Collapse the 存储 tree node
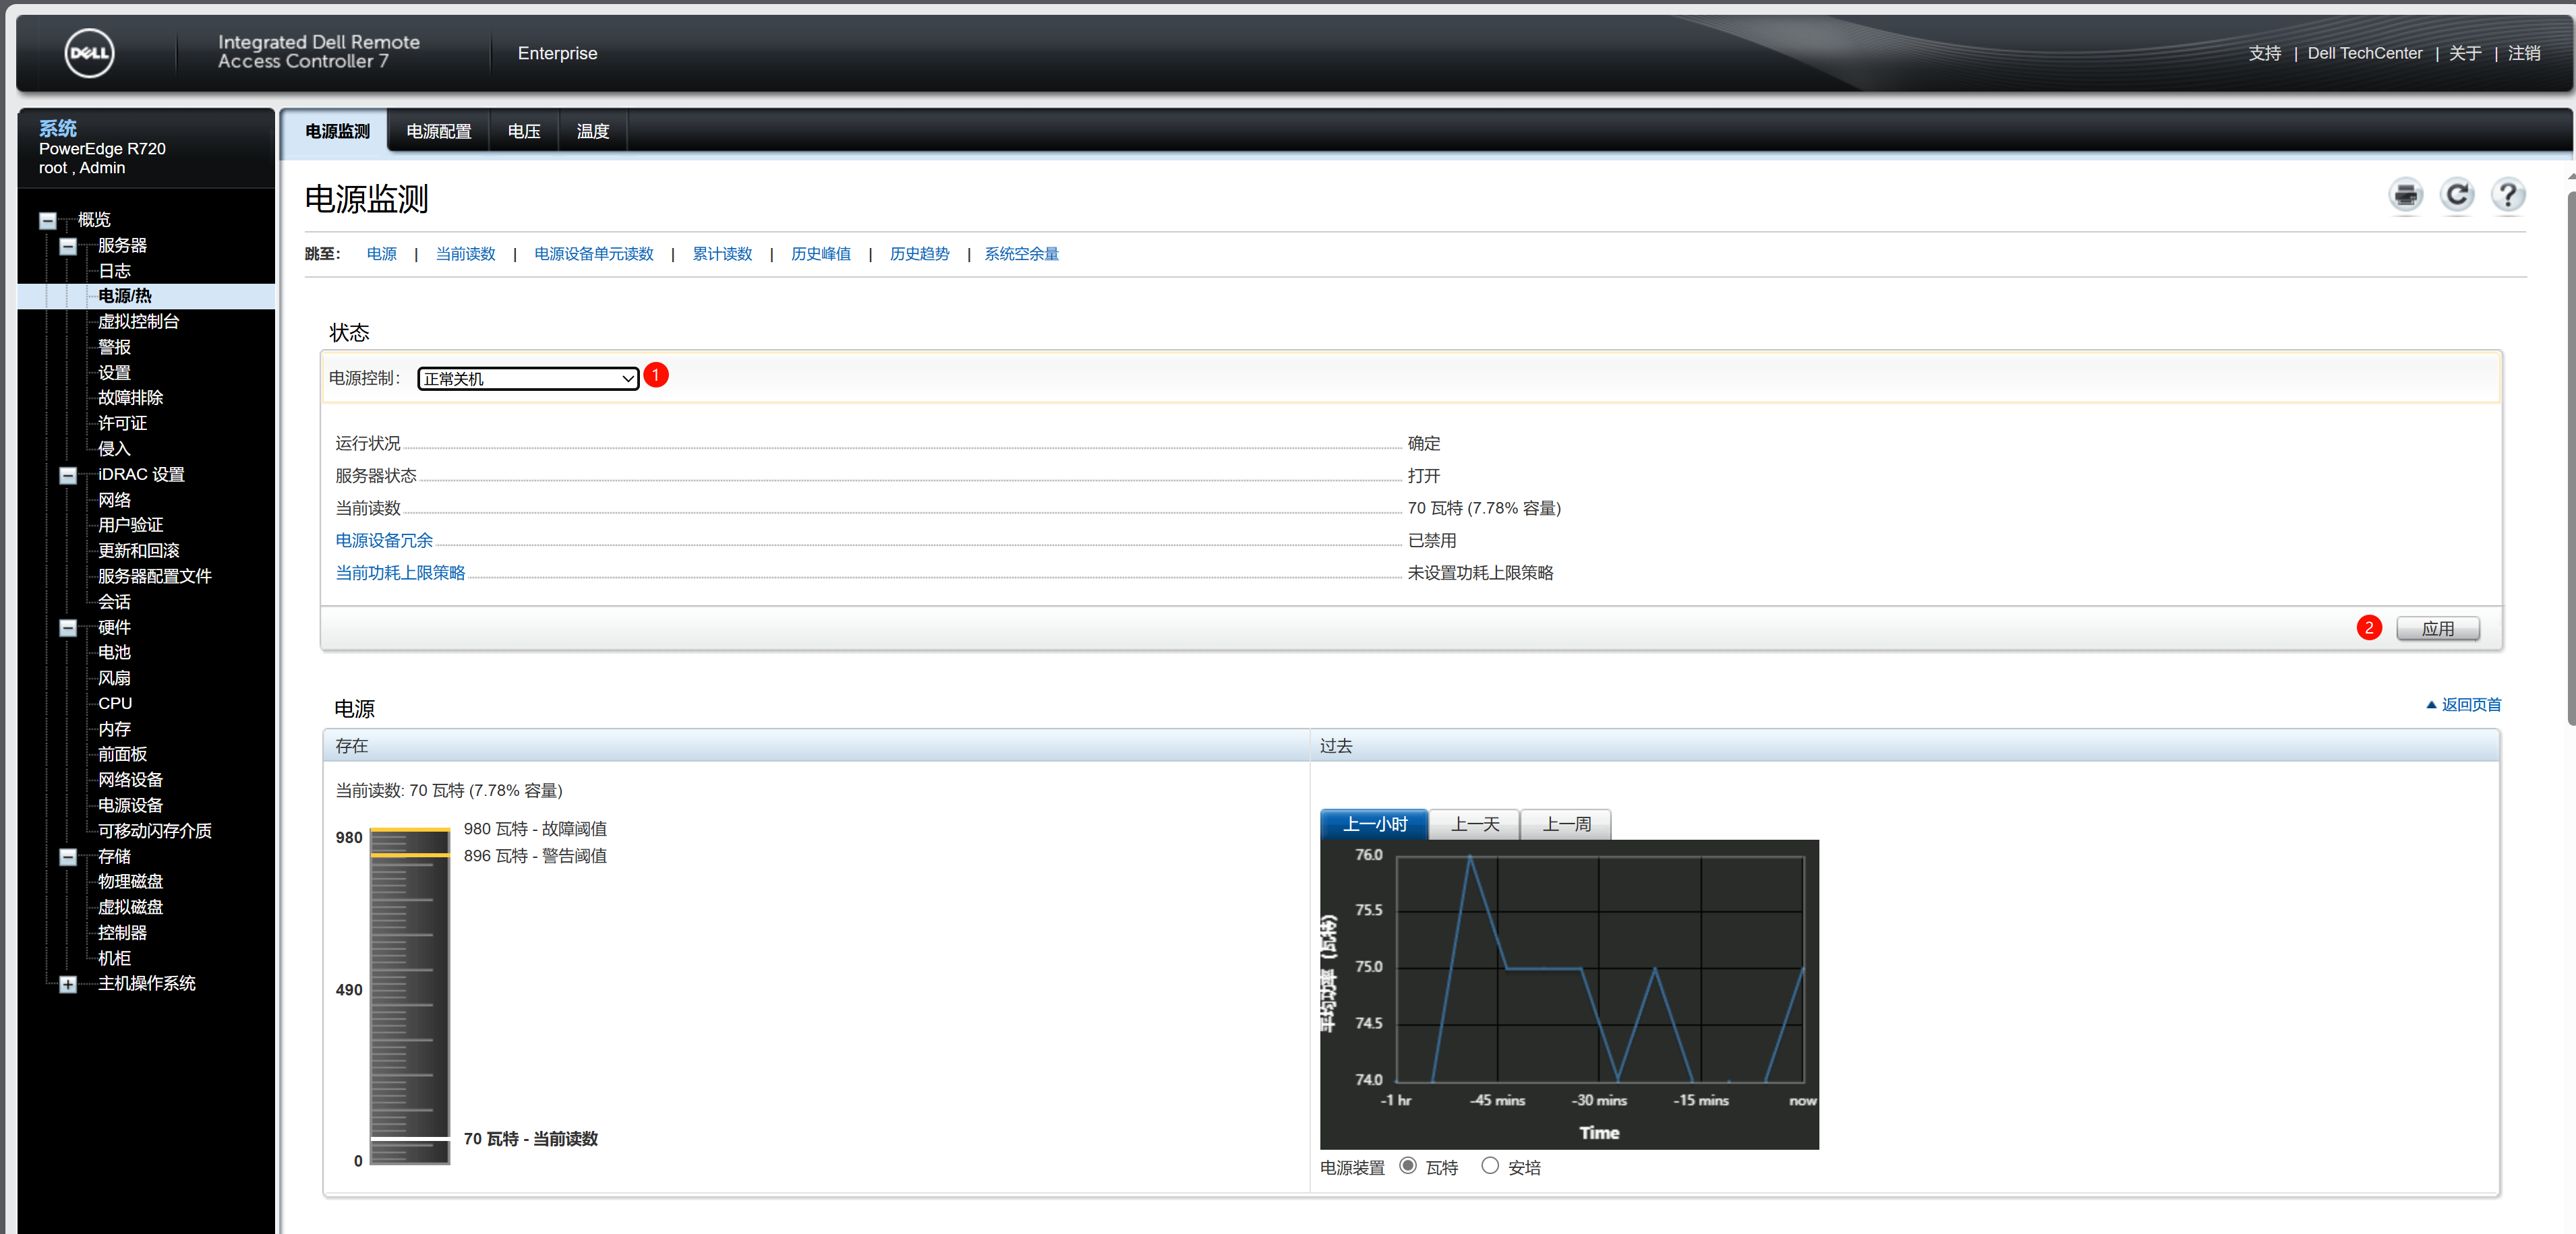This screenshot has width=2576, height=1234. click(68, 857)
